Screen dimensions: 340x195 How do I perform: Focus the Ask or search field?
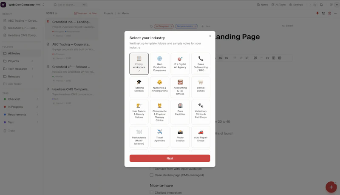69,5
